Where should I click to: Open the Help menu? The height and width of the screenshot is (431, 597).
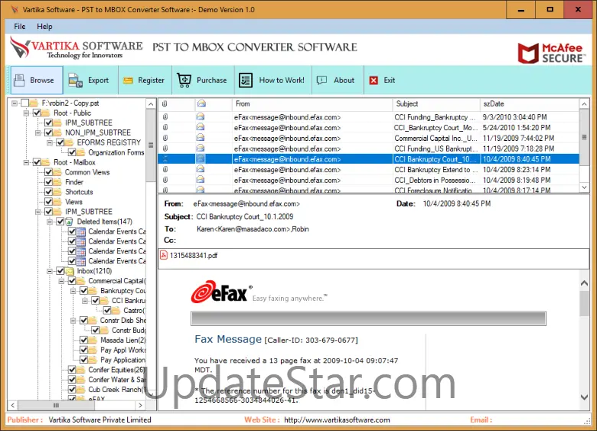(x=44, y=26)
